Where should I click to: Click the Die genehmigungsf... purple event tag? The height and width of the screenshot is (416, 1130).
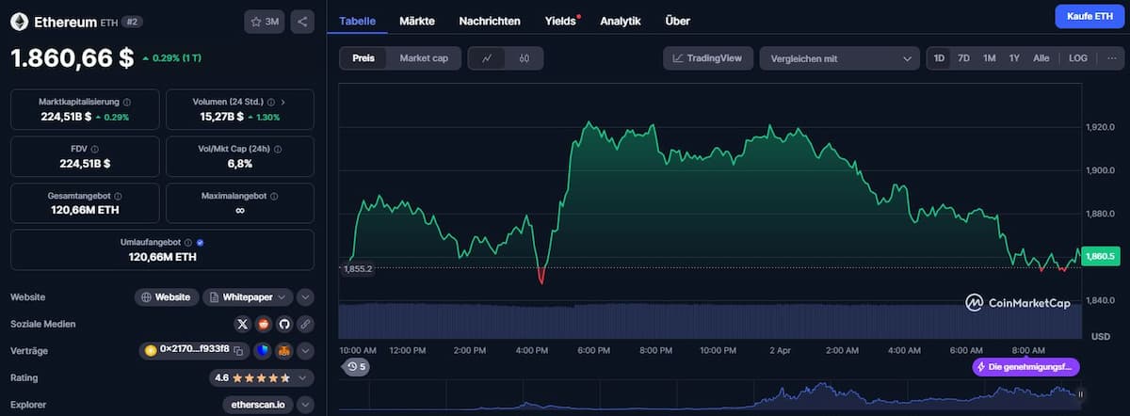[x=1025, y=367]
